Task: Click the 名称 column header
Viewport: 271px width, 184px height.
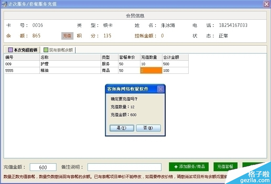Action: point(70,57)
